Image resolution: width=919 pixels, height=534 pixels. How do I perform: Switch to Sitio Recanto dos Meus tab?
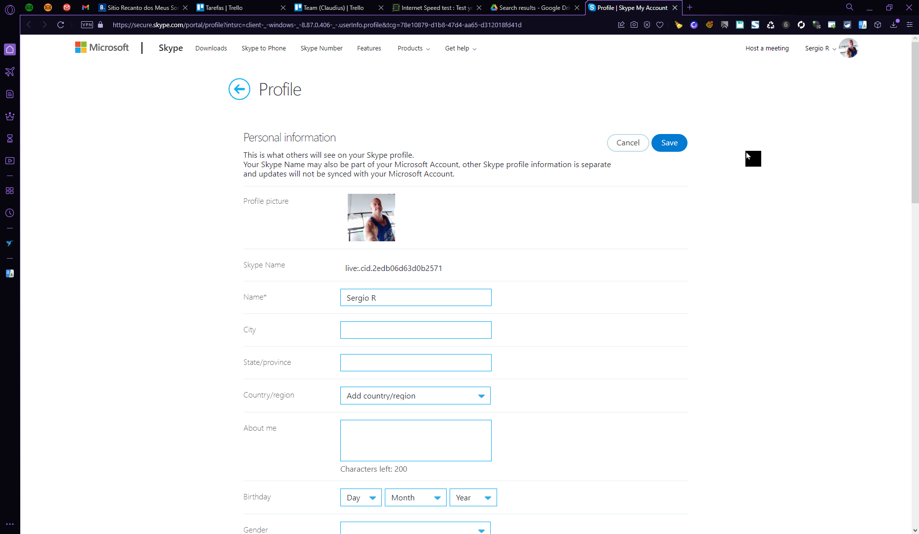(143, 7)
